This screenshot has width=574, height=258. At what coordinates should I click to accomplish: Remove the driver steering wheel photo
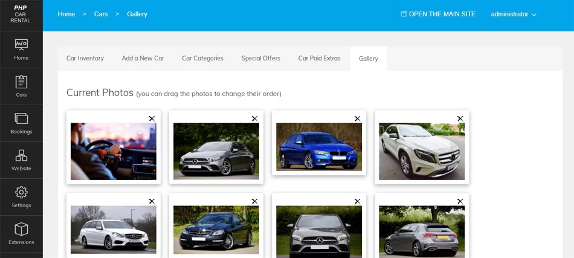152,118
